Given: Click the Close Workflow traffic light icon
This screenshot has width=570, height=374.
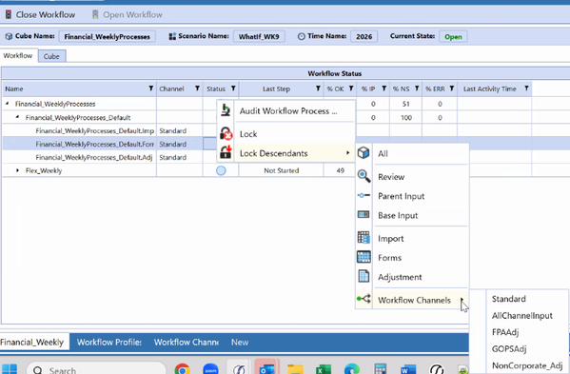Looking at the screenshot, I should pos(9,15).
